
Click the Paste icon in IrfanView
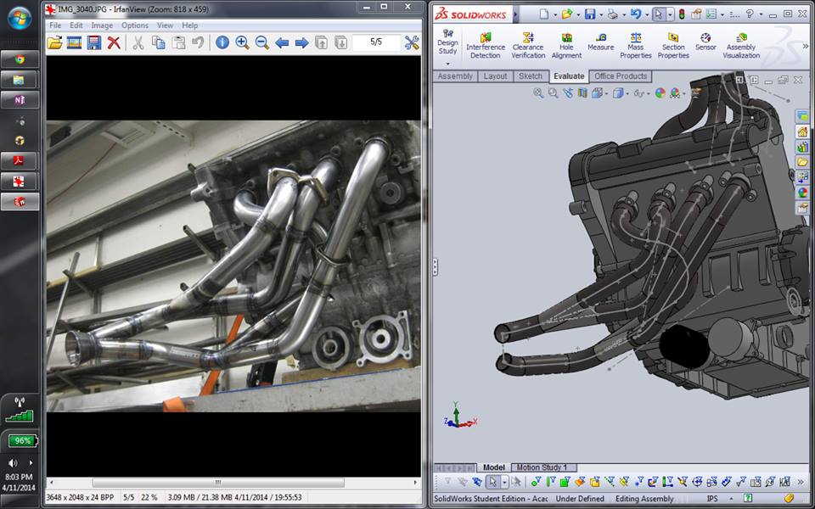point(178,42)
